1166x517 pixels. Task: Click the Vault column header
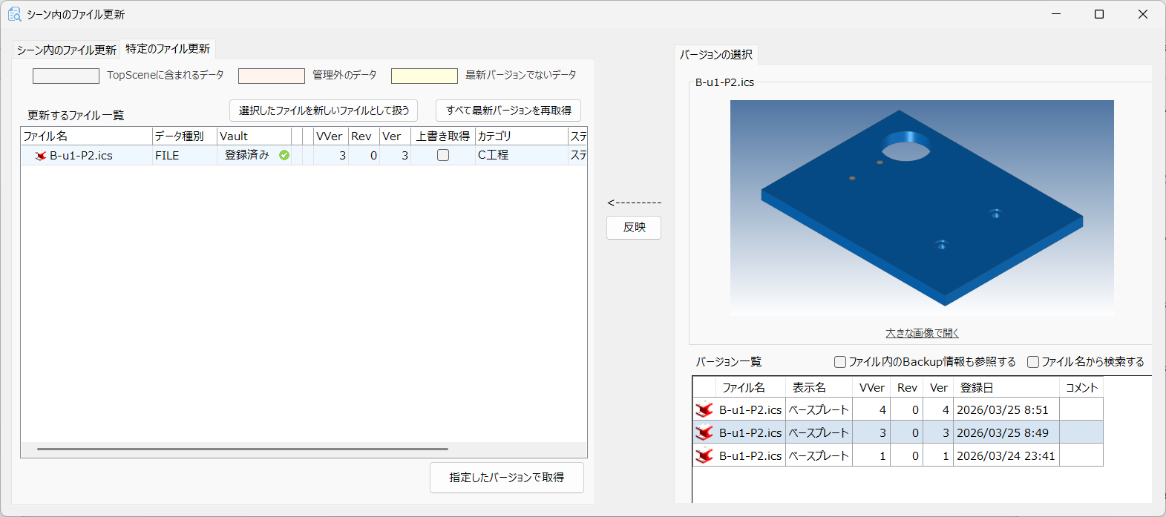click(x=254, y=136)
